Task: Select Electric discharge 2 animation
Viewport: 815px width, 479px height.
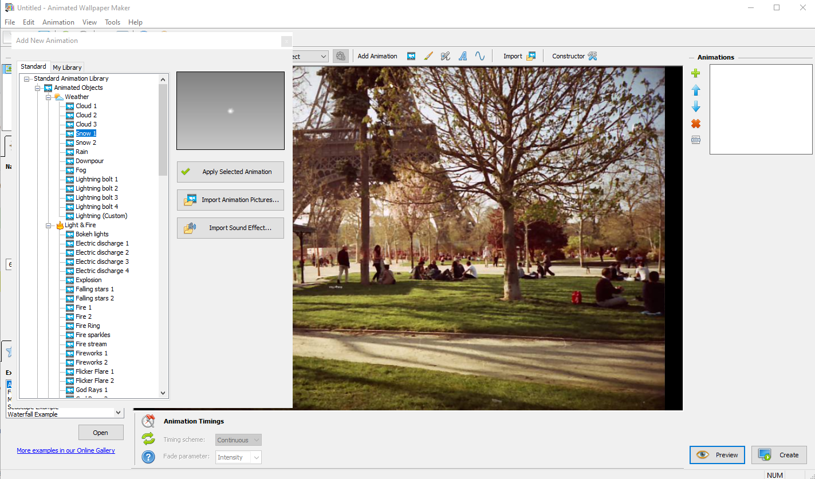Action: 102,252
